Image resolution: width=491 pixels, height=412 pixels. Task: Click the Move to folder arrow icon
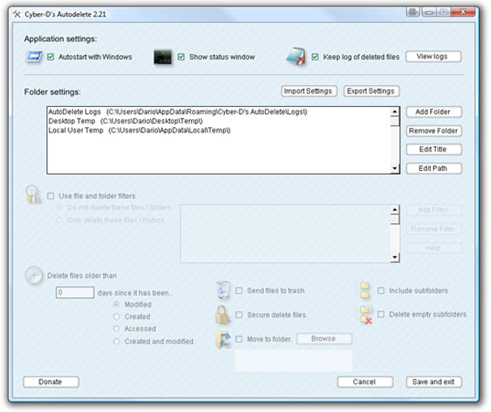click(224, 340)
